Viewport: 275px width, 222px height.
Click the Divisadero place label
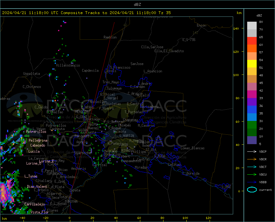coord(149,107)
